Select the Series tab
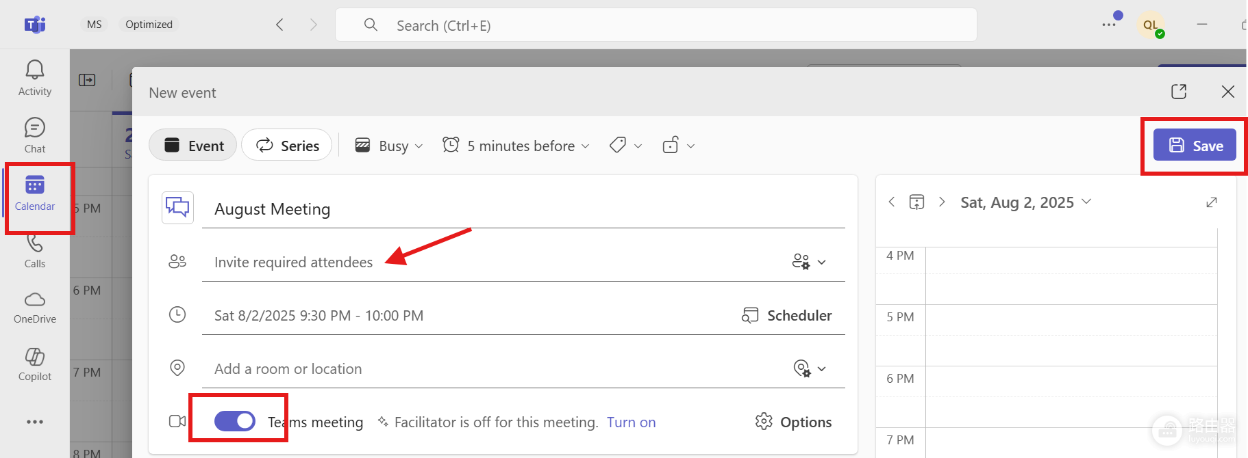The image size is (1248, 458). [287, 146]
